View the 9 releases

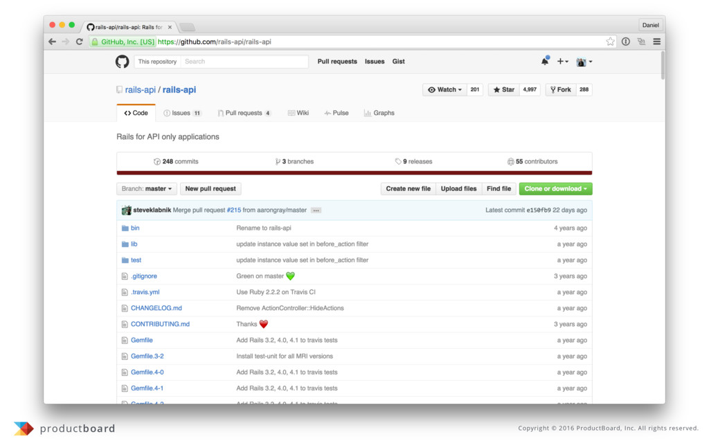414,161
